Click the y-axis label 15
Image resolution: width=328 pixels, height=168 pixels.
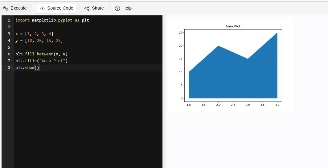(181, 59)
